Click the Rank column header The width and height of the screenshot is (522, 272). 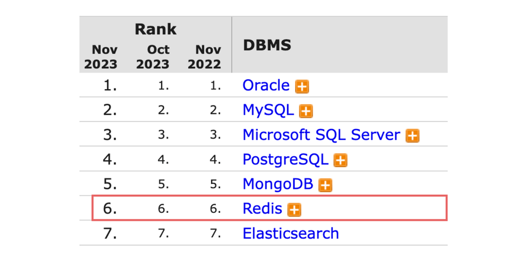click(x=156, y=29)
